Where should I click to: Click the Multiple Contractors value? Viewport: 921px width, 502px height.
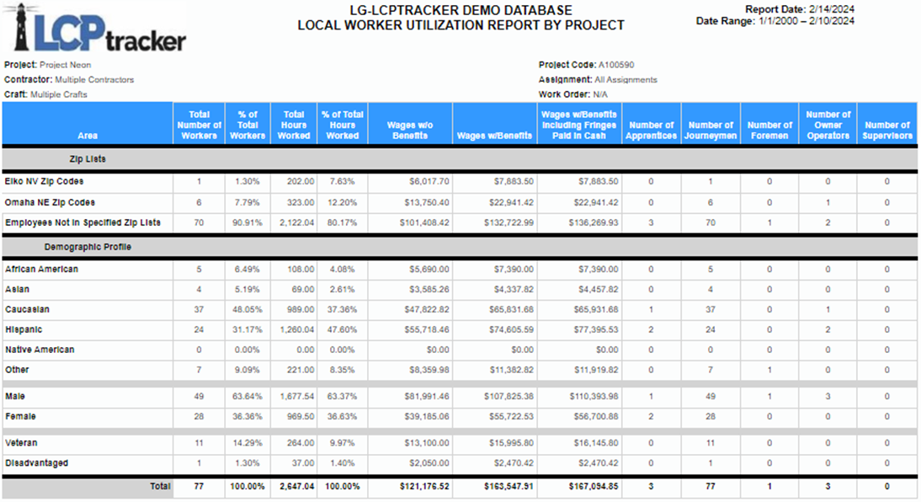tap(94, 79)
